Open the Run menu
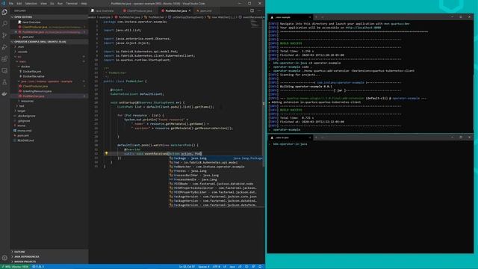 (x=60, y=3)
